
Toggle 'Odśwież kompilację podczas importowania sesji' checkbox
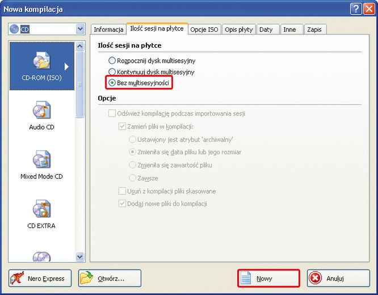coord(112,113)
